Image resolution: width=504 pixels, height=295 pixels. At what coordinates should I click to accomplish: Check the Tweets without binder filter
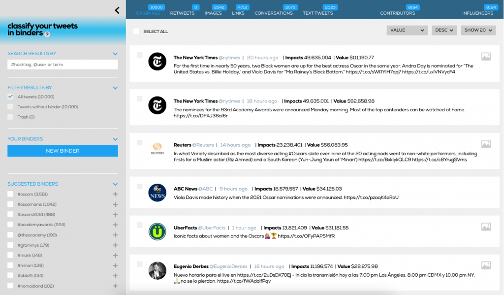point(10,106)
